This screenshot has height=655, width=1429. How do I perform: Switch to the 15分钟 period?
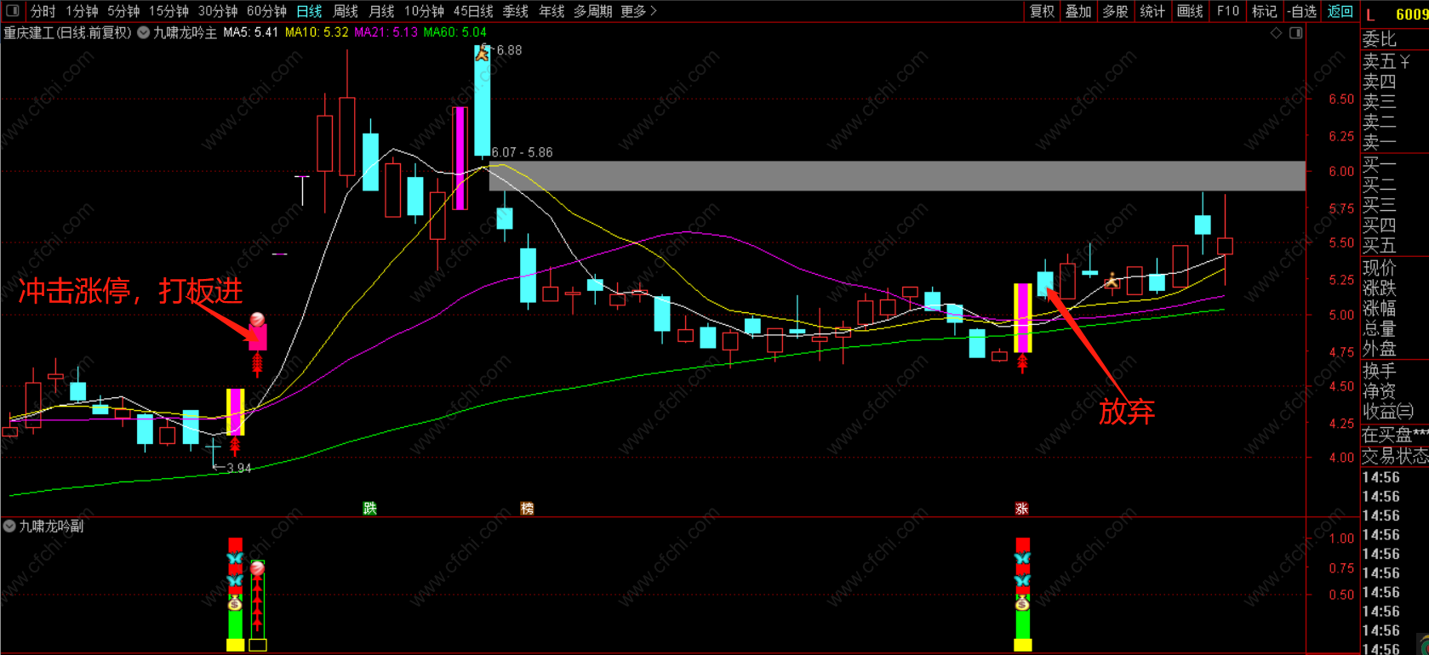[x=169, y=11]
